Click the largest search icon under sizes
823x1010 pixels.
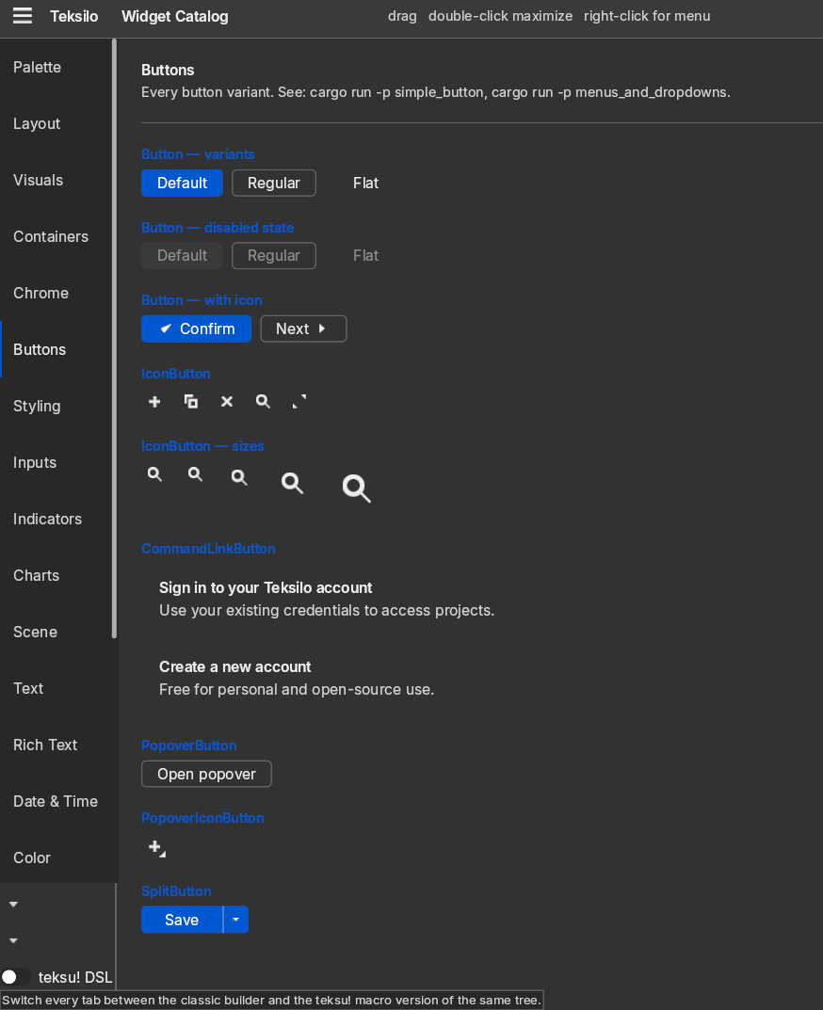tap(357, 489)
